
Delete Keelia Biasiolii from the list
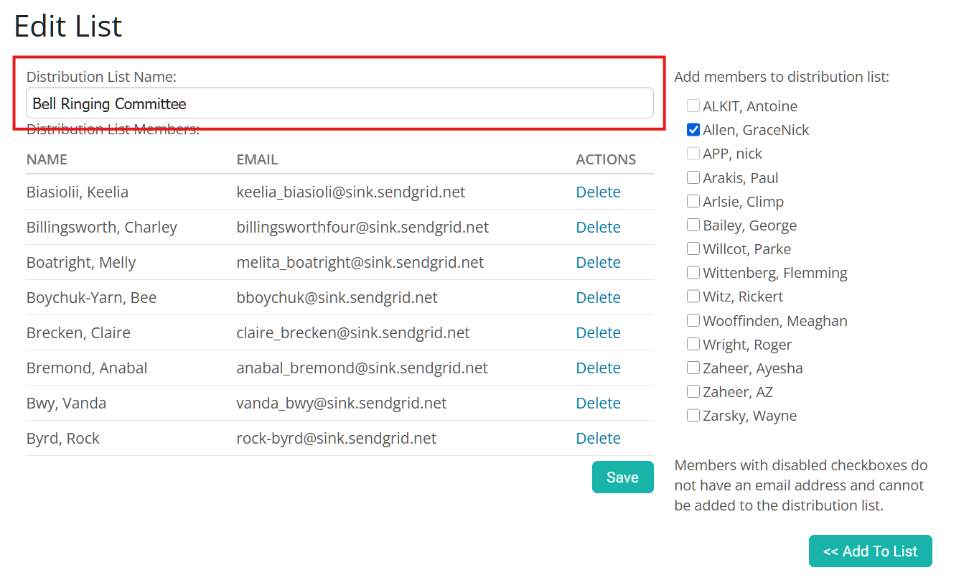point(598,192)
